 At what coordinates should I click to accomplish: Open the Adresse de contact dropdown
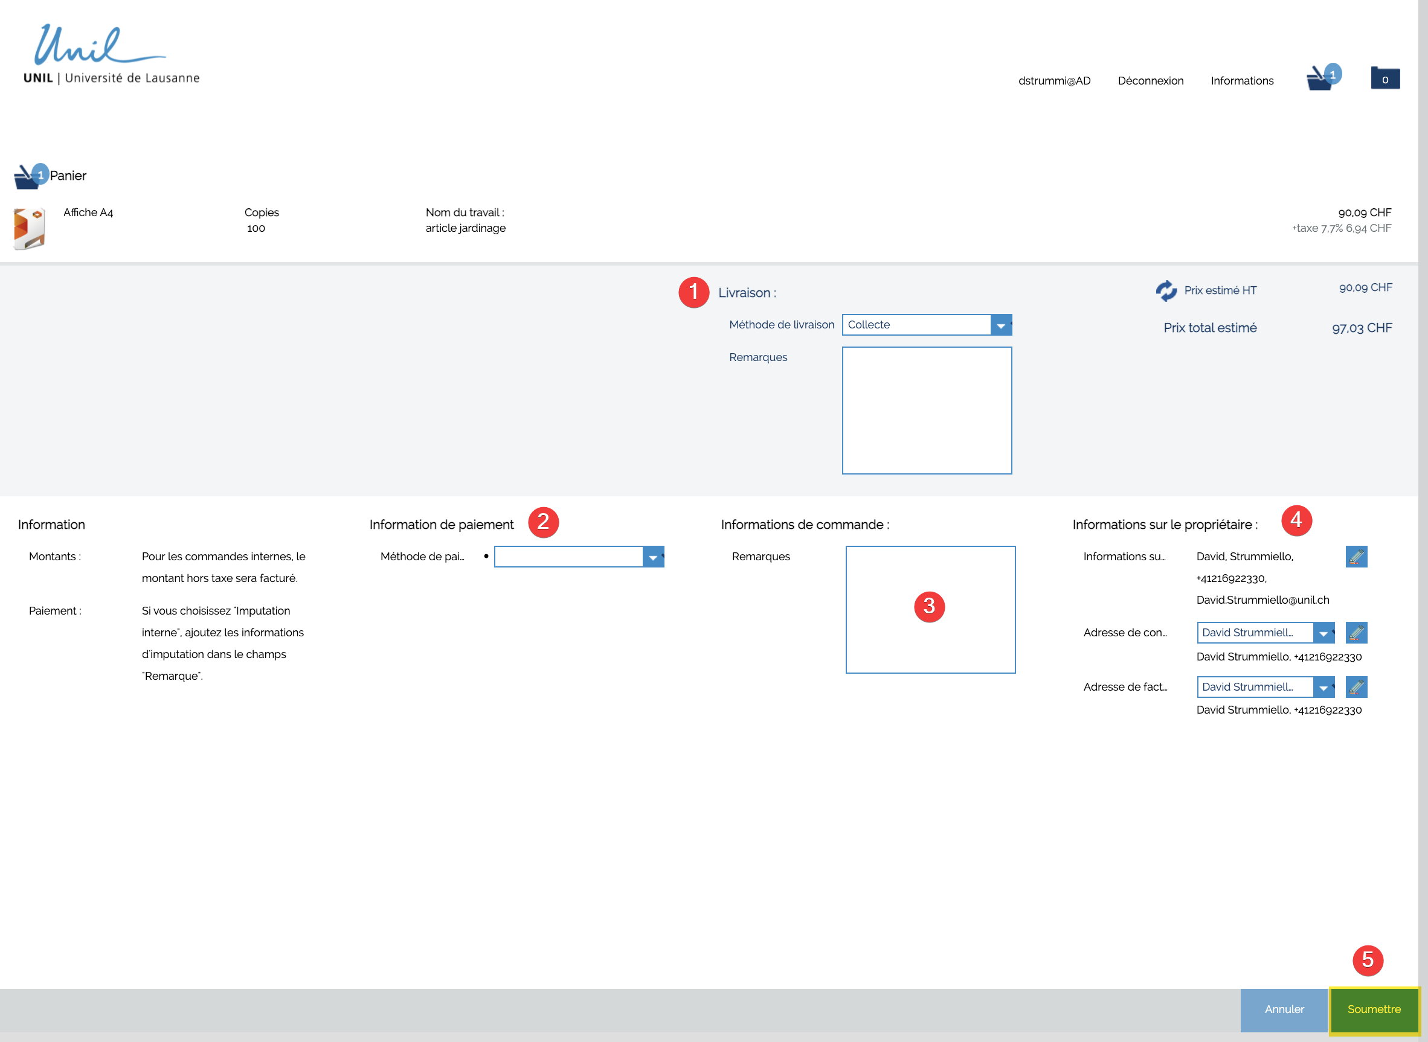click(x=1323, y=633)
